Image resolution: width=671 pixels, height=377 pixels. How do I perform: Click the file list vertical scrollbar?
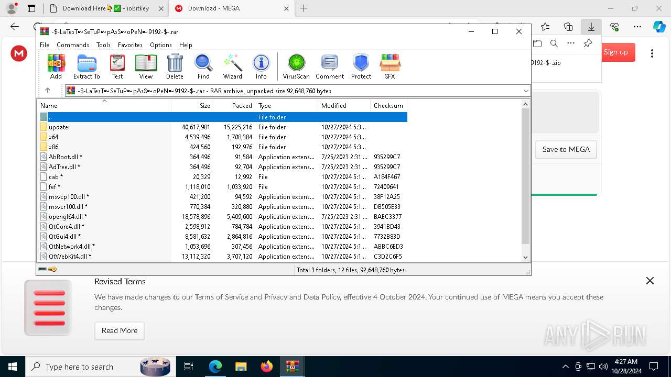click(x=526, y=176)
